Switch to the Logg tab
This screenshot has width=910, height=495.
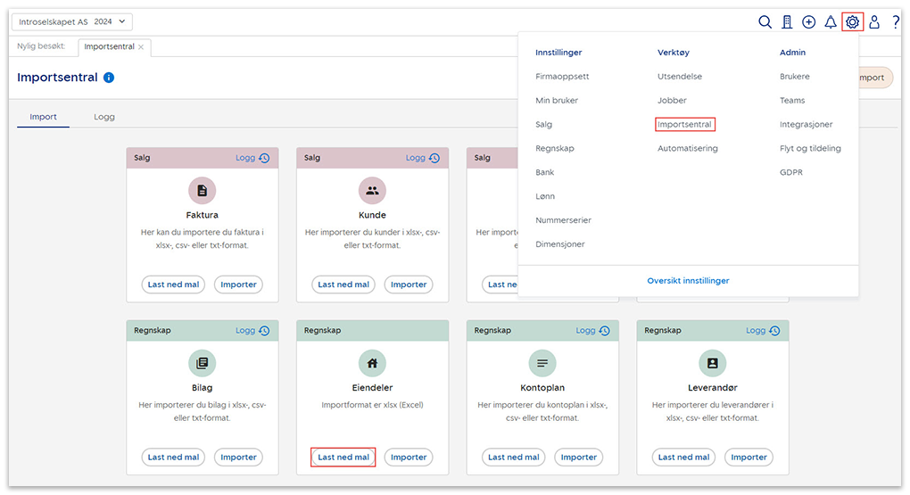(104, 117)
